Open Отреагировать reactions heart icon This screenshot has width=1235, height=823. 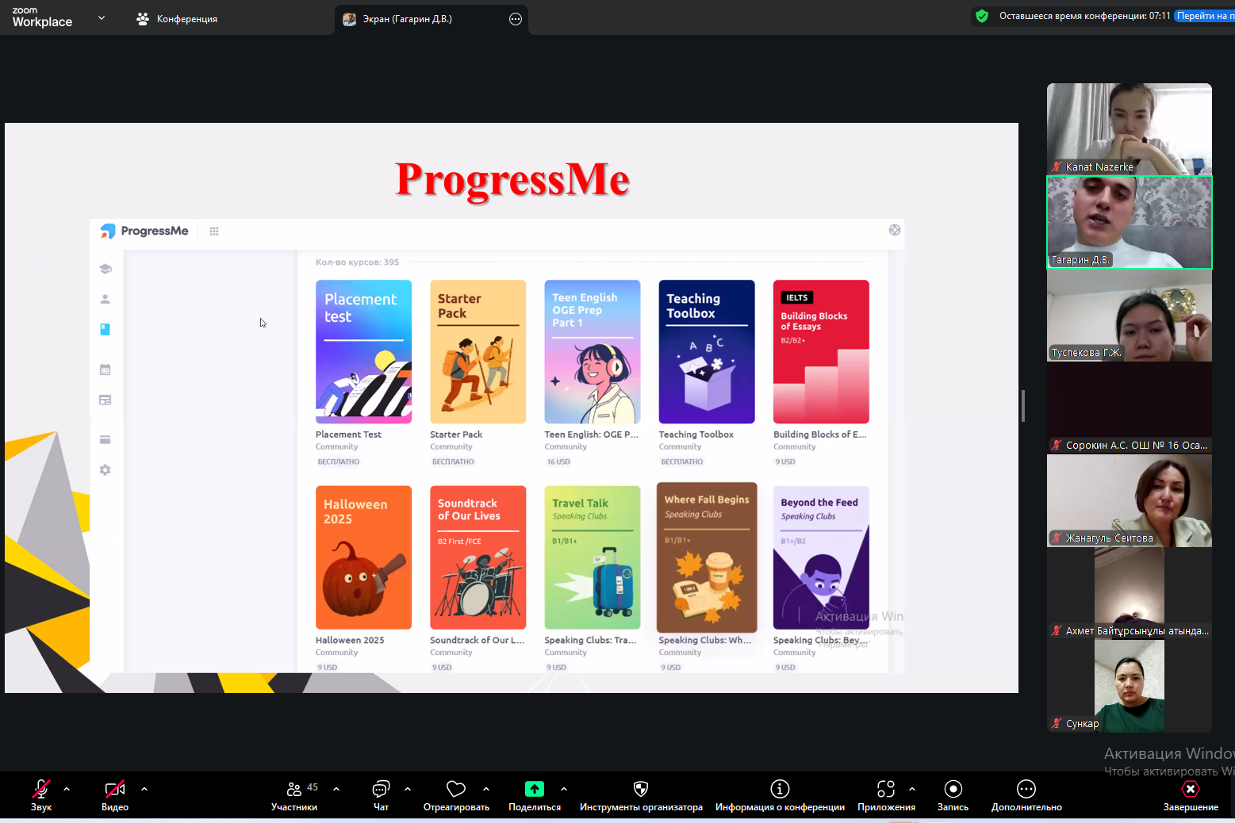[456, 790]
